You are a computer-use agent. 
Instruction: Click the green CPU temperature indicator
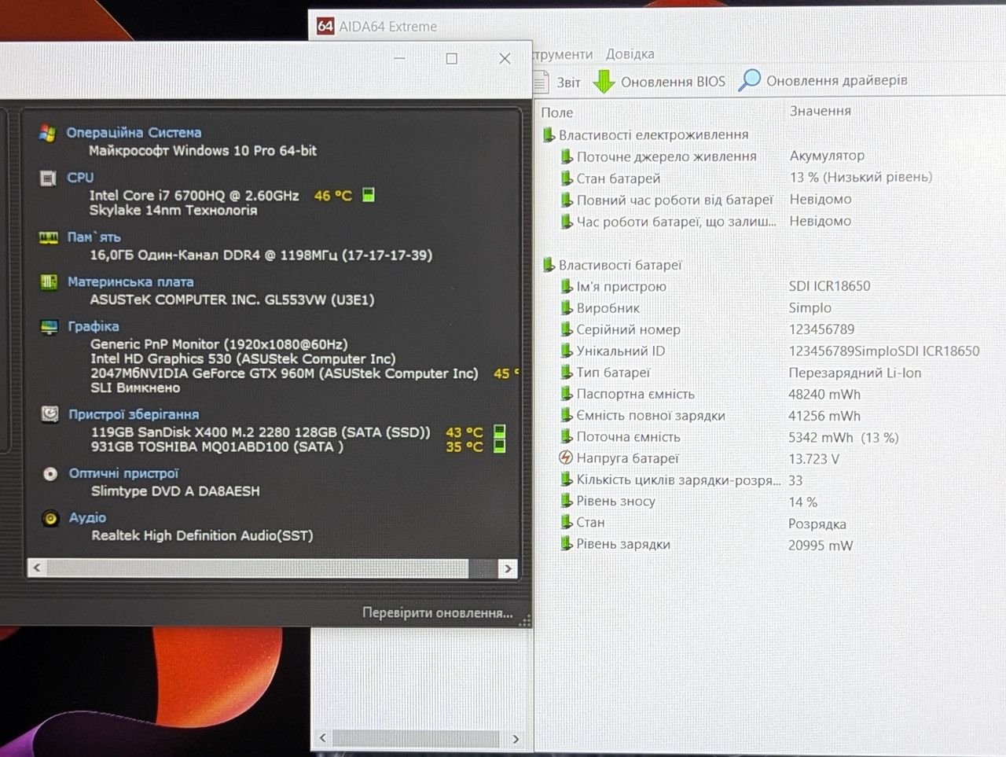[x=368, y=195]
